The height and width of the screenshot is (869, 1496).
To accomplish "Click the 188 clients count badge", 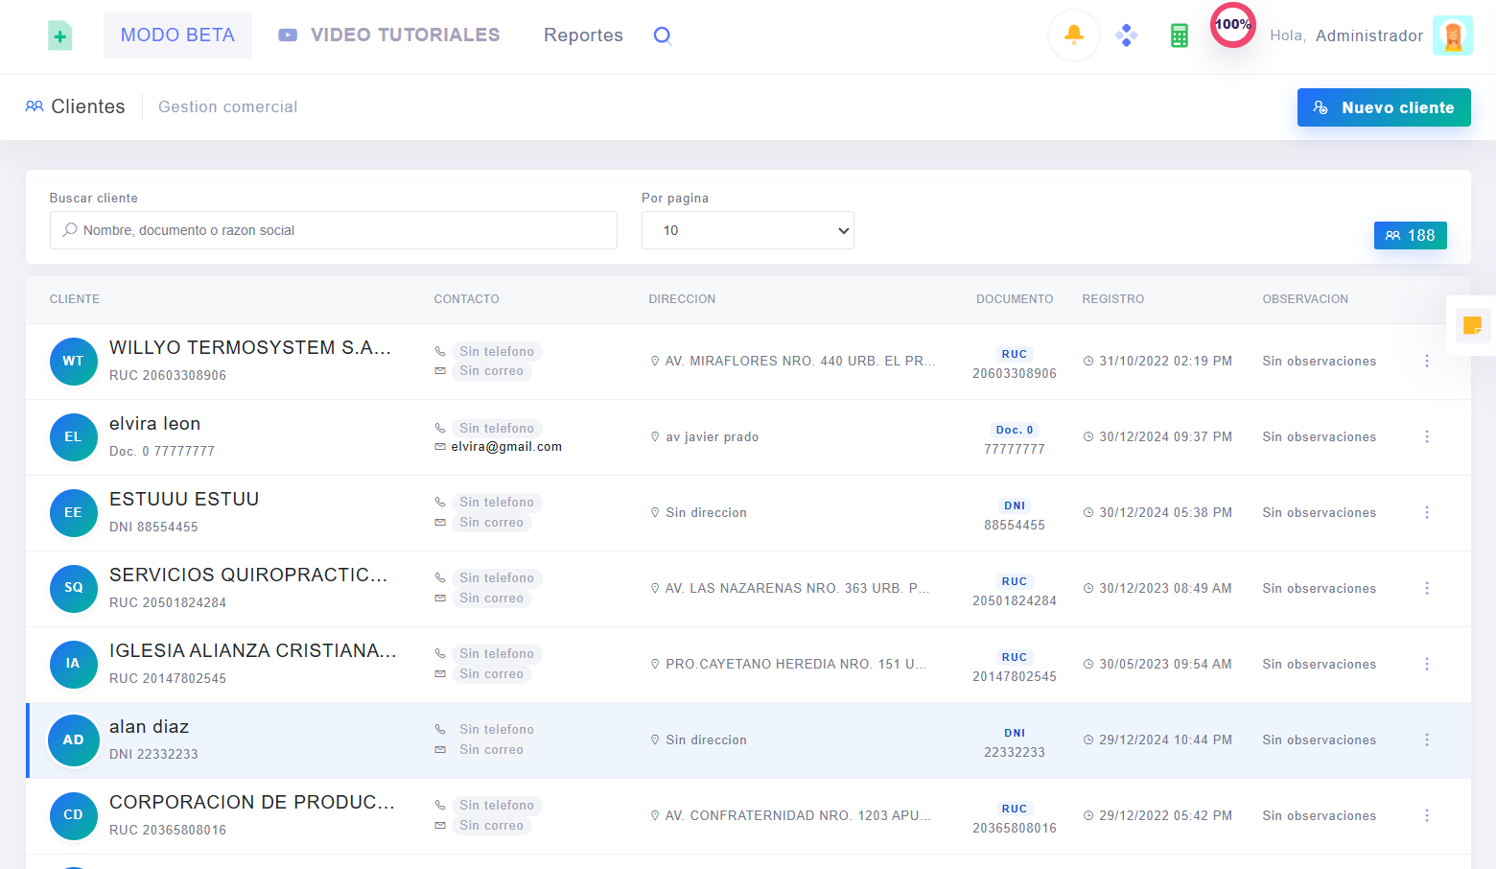I will pyautogui.click(x=1411, y=235).
